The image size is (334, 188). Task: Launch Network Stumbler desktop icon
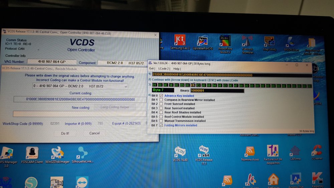[247, 44]
